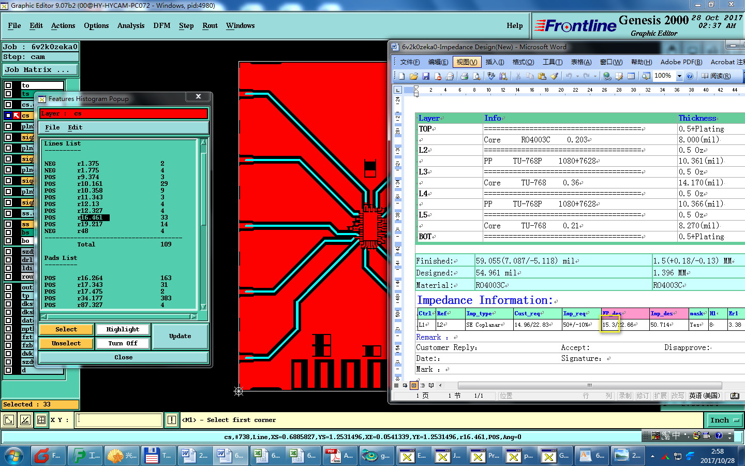This screenshot has width=745, height=466.
Task: Click the Cut scissors icon in Word
Action: [517, 76]
